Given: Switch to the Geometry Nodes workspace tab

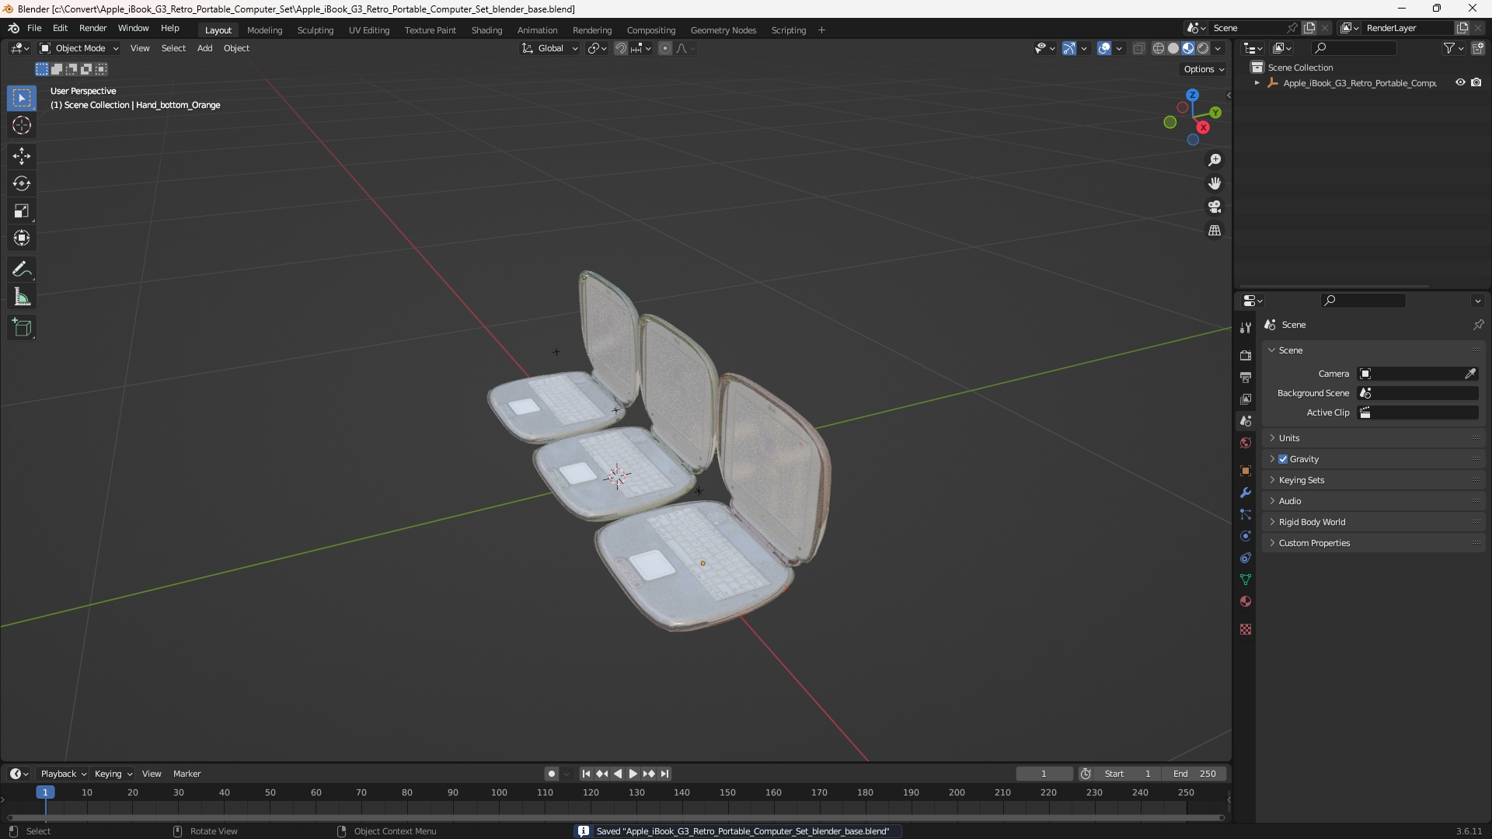Looking at the screenshot, I should point(723,30).
